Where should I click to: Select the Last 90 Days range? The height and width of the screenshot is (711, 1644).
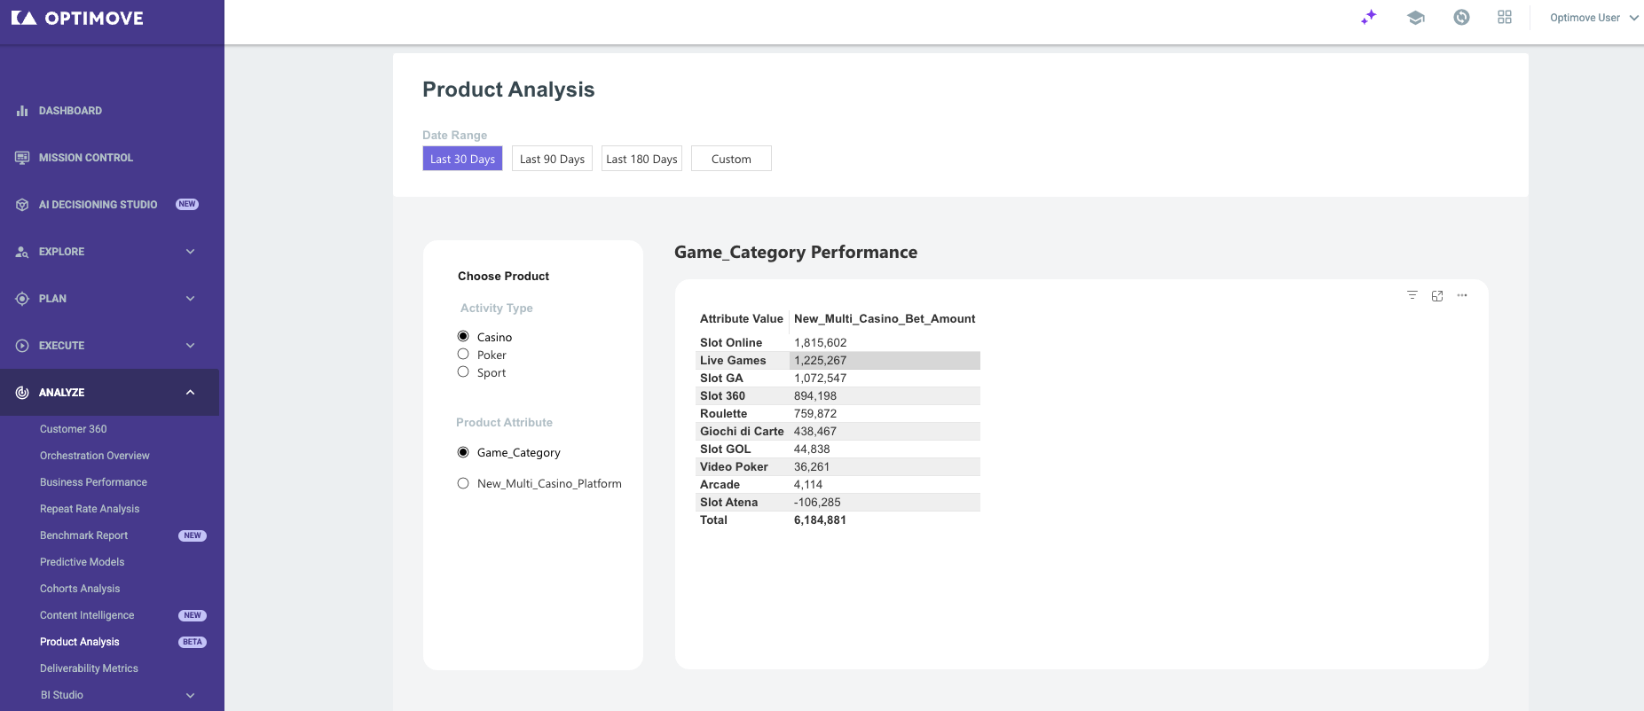click(552, 159)
